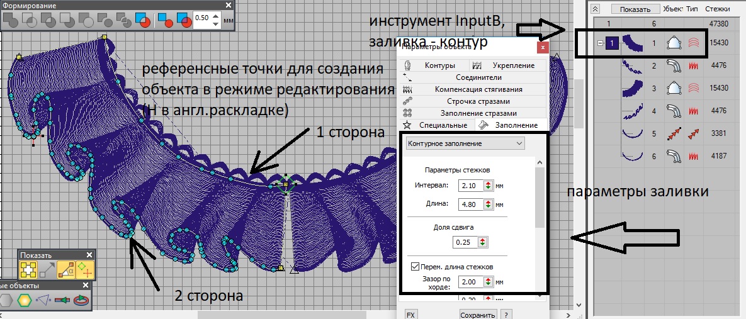Image resolution: width=746 pixels, height=319 pixels.
Task: Click the blue triangle outline tool icon
Action: click(x=43, y=300)
